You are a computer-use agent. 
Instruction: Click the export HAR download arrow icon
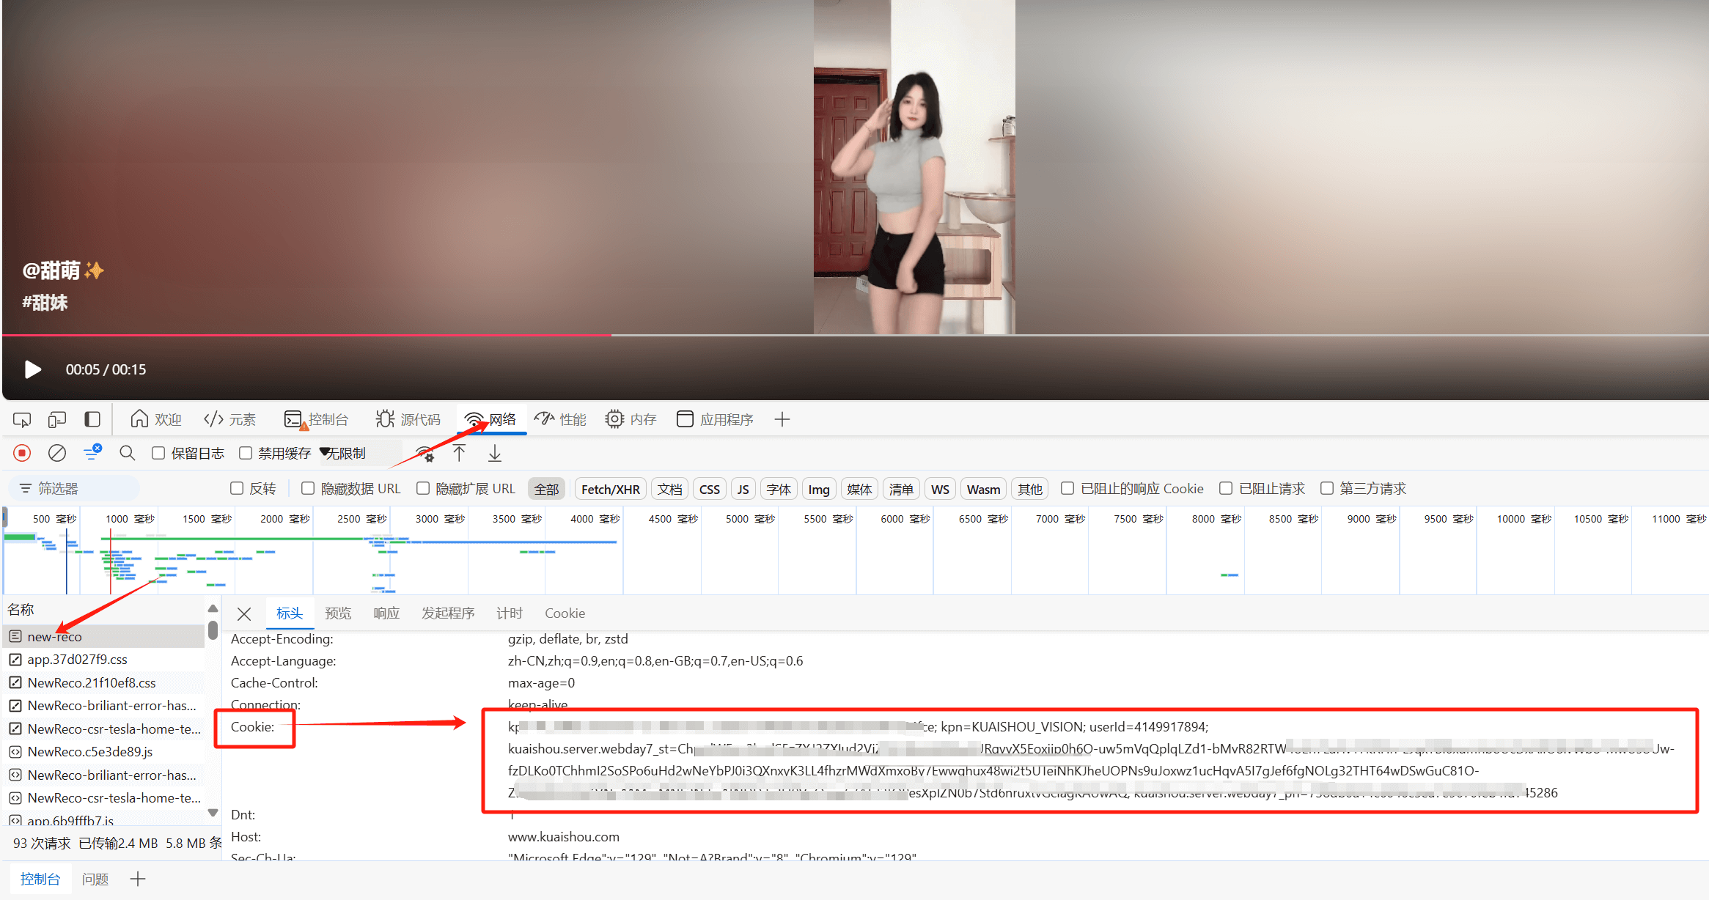pos(495,453)
